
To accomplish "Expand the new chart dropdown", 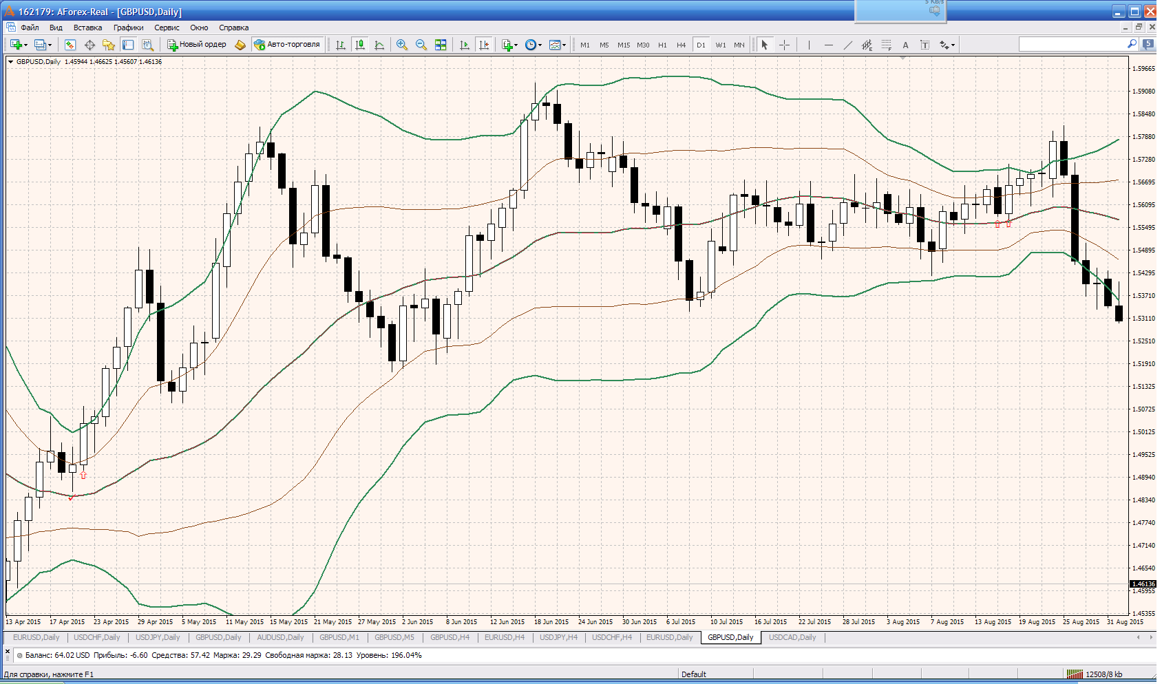I will pyautogui.click(x=26, y=45).
